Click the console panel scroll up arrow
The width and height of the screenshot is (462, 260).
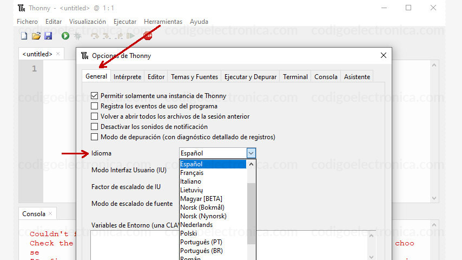click(x=434, y=225)
